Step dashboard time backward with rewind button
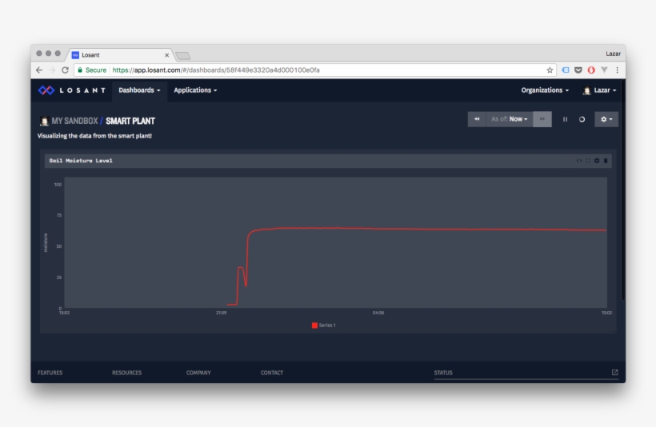This screenshot has width=656, height=427. click(x=477, y=119)
